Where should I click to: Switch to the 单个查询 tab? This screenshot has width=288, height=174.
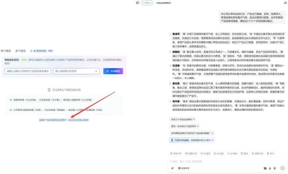tap(6, 51)
